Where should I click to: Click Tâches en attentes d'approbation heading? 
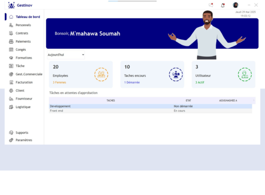click(73, 93)
